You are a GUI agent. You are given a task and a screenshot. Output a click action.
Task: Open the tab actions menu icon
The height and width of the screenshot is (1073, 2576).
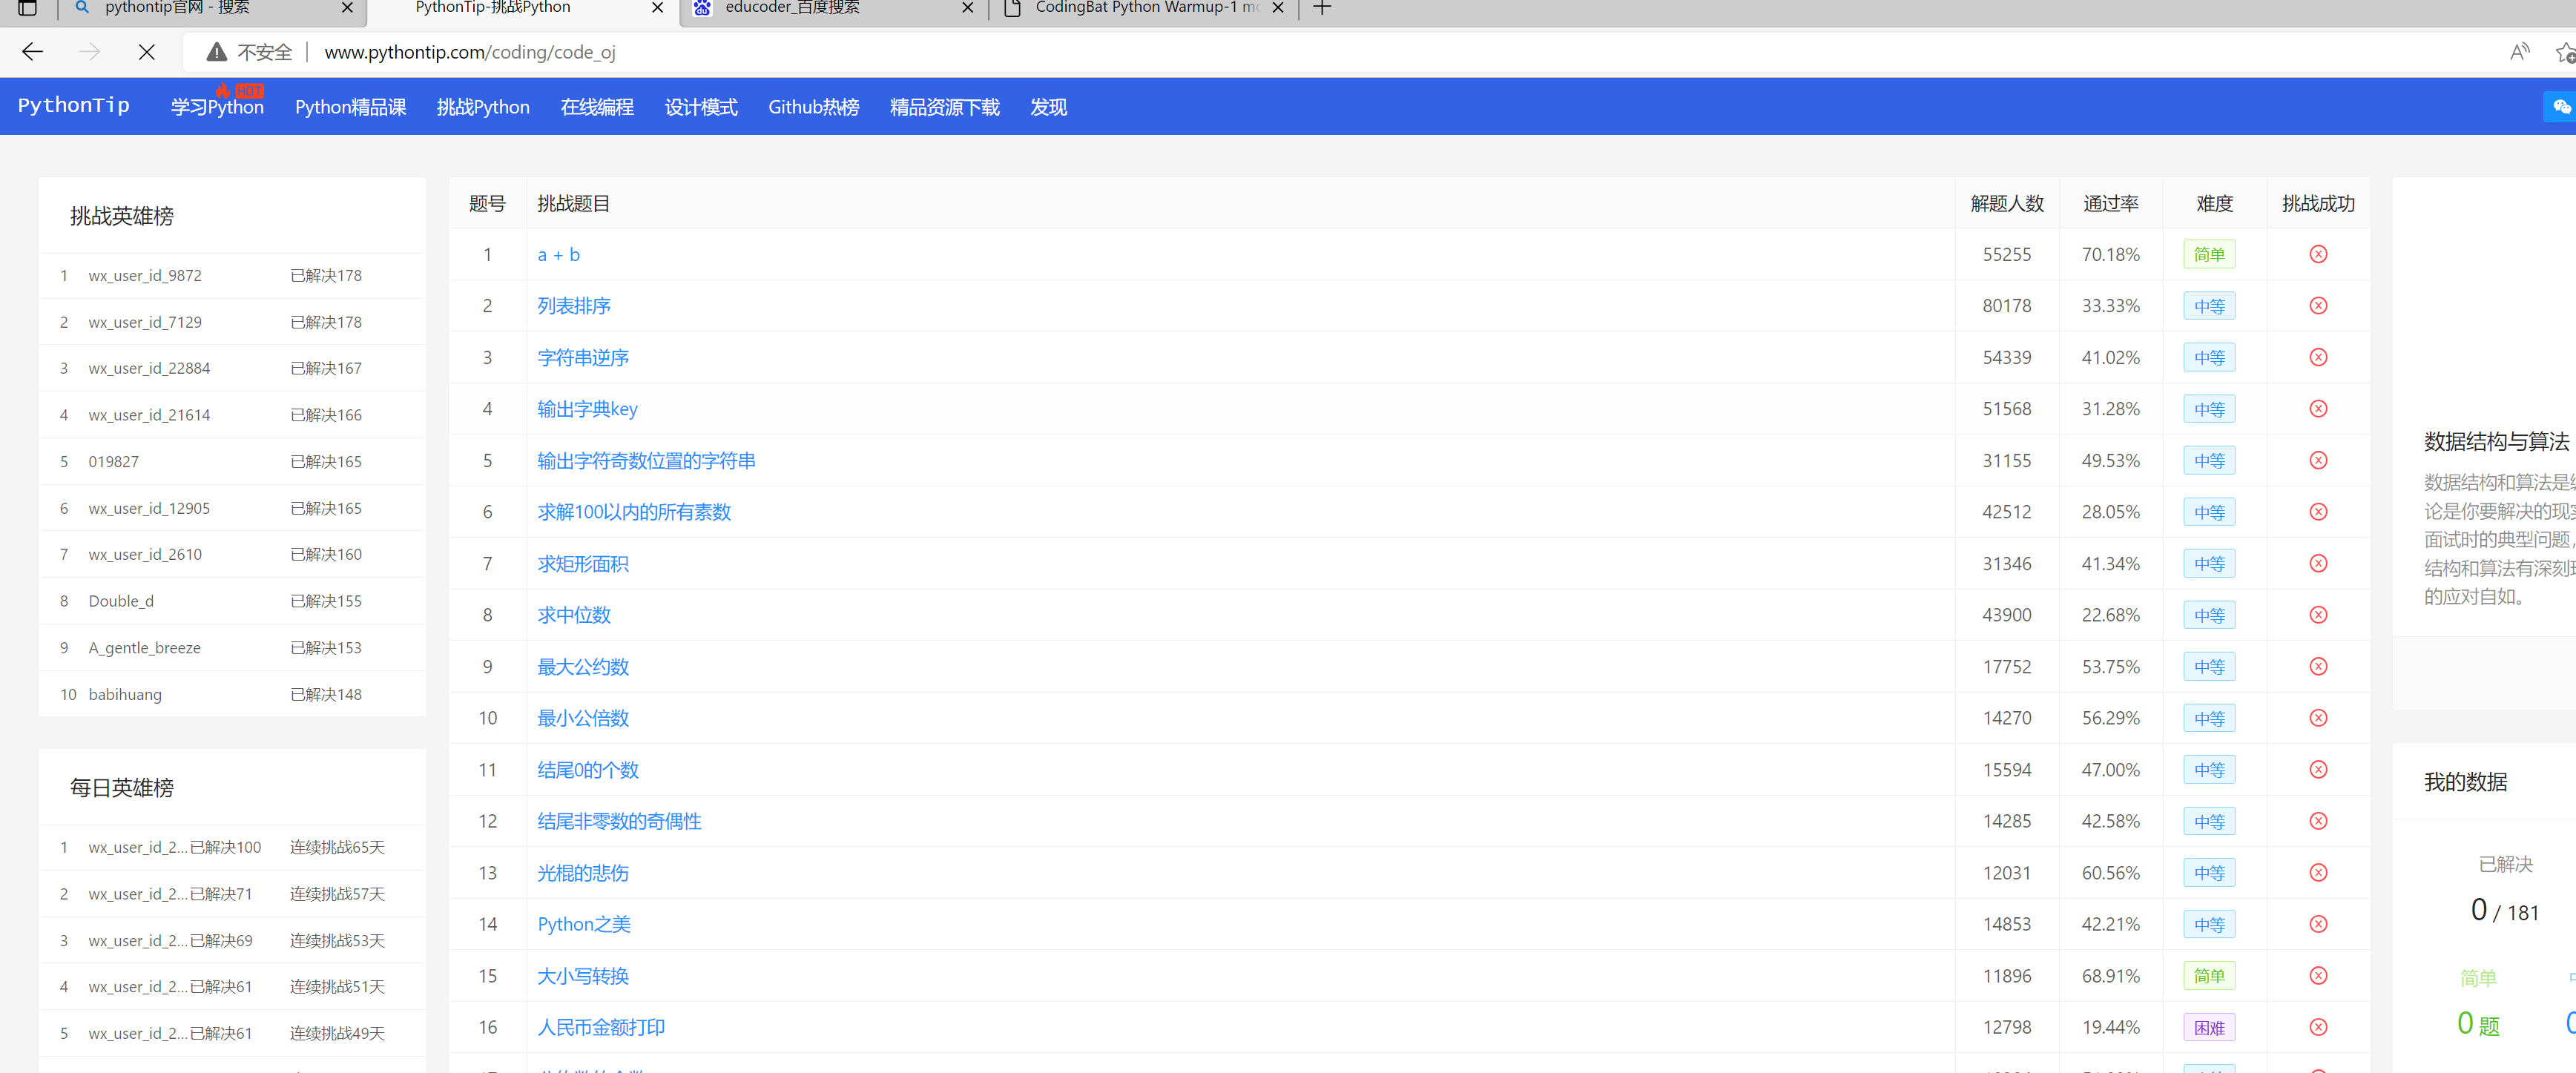click(28, 8)
